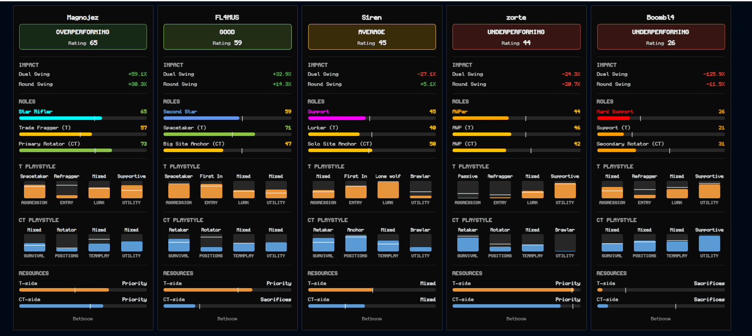Select Siren's AVERAGE rating box
The height and width of the screenshot is (336, 752).
tap(372, 37)
